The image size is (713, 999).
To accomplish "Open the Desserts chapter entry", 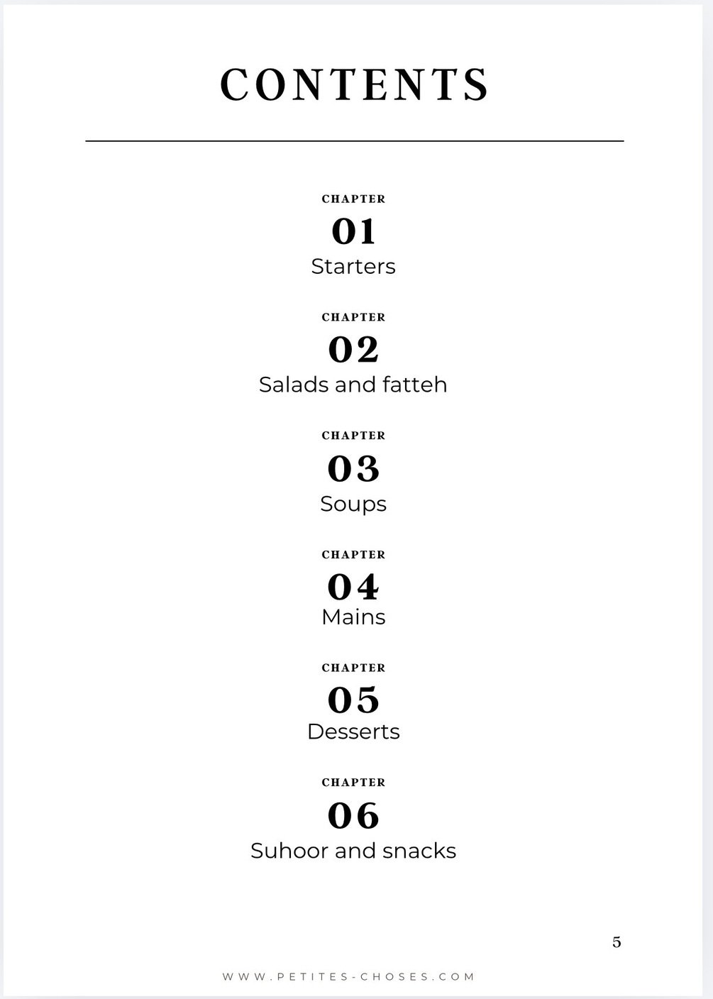I will coord(353,732).
